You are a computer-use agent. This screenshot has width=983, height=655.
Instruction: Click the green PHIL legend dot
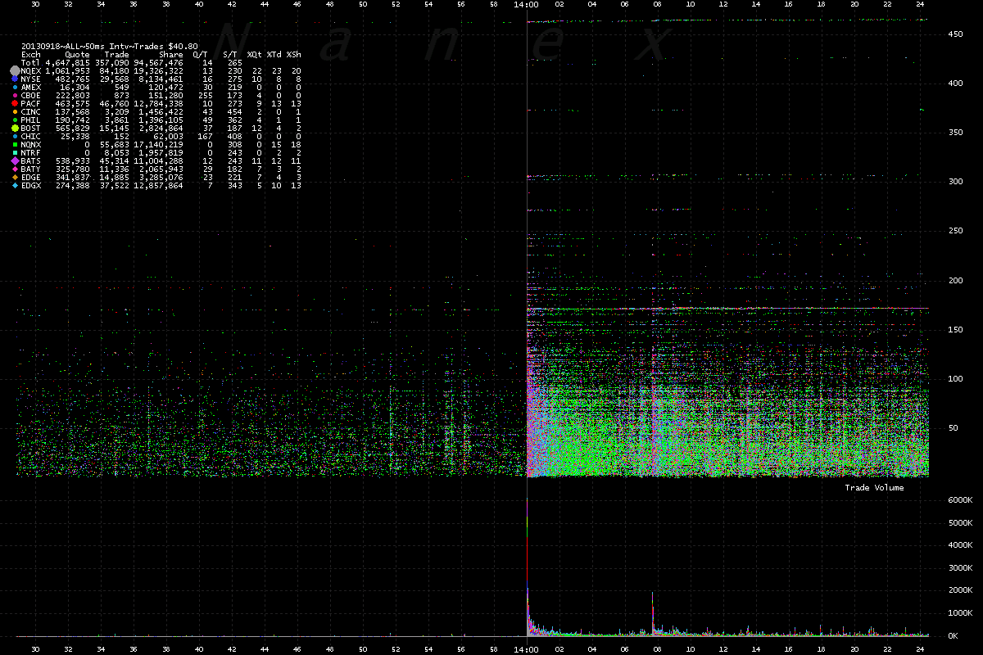[x=15, y=120]
